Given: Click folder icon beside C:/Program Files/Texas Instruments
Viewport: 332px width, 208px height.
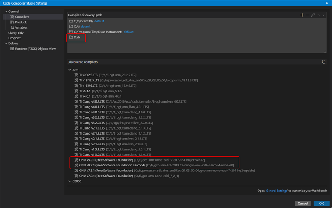Looking at the screenshot, I should click(x=71, y=32).
